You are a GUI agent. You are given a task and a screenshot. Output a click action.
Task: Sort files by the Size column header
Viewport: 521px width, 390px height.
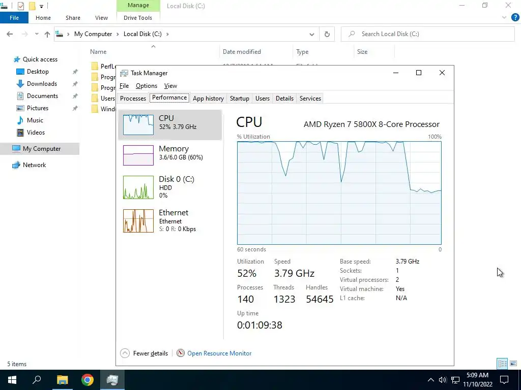[362, 52]
